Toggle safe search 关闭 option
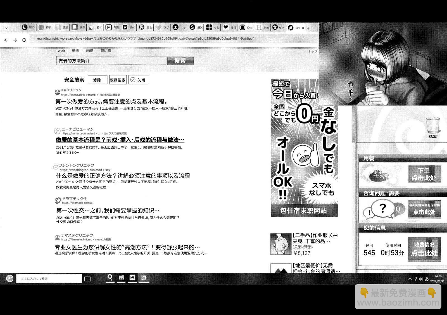Screen dimensions: 447x315 click(x=138, y=80)
